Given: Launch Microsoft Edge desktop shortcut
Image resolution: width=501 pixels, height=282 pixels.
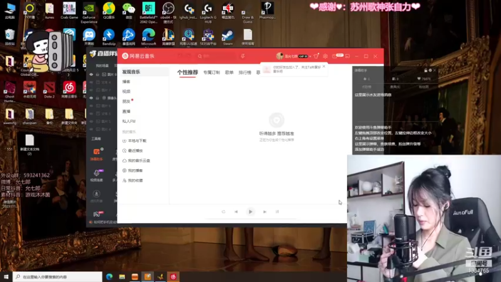Looking at the screenshot, I should (148, 38).
